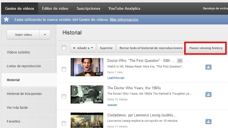The width and height of the screenshot is (228, 128).
Task: Check the box for Ciudadanos por Lawrence Lessig video
Action: tap(64, 123)
